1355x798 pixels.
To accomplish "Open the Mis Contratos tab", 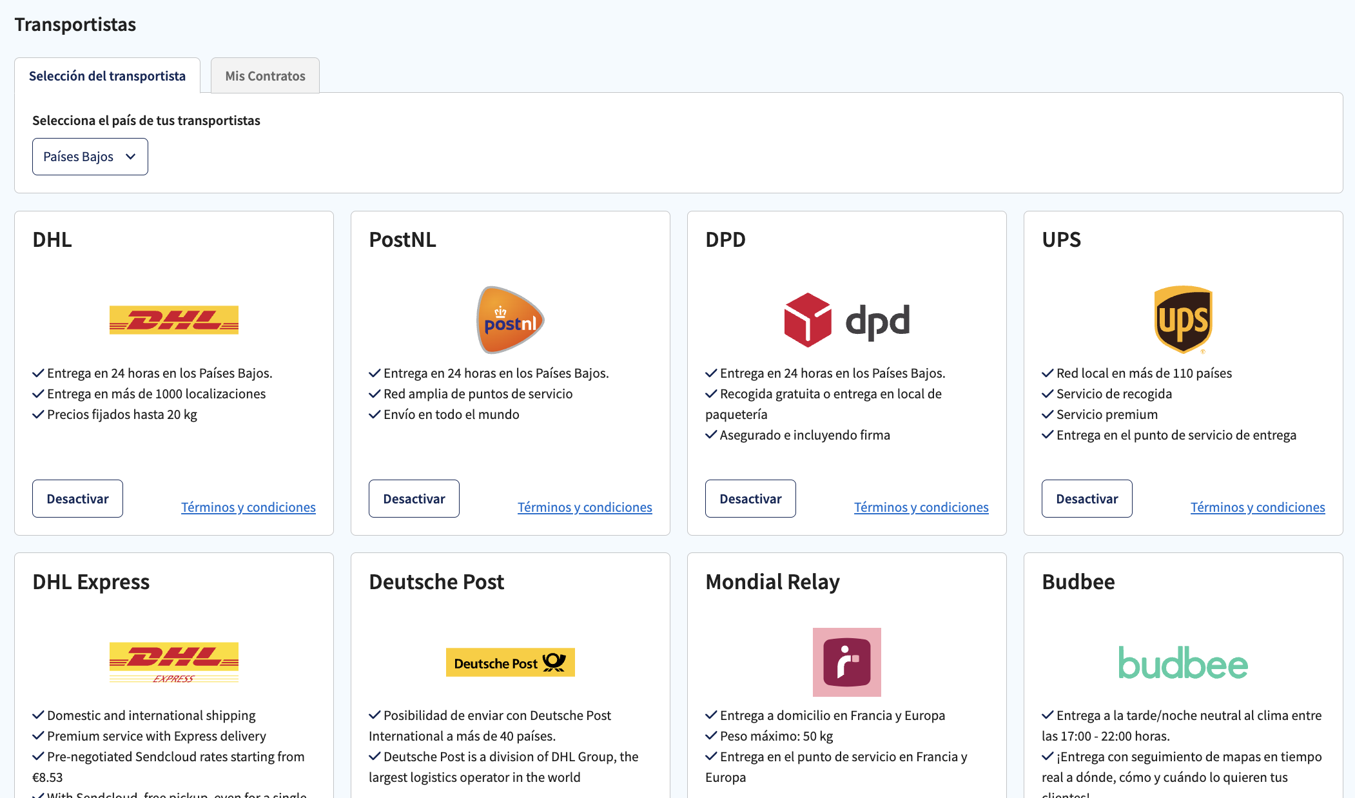I will coord(265,76).
